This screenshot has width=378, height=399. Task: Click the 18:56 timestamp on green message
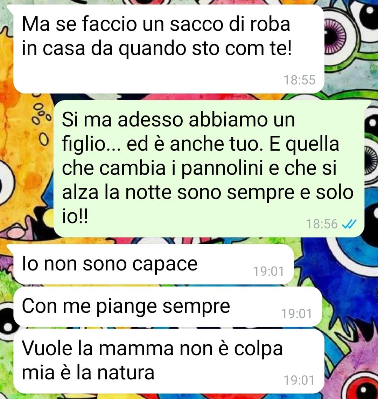322,224
